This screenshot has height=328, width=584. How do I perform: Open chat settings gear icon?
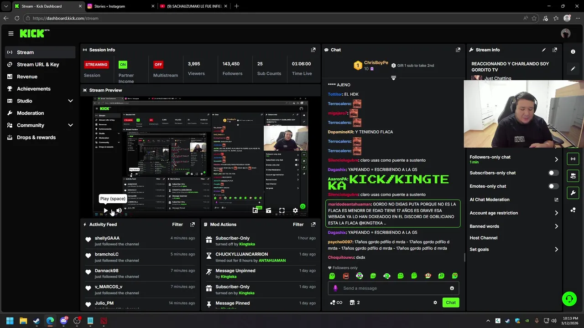tap(435, 302)
